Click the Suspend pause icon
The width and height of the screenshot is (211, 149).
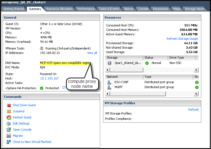(8, 111)
